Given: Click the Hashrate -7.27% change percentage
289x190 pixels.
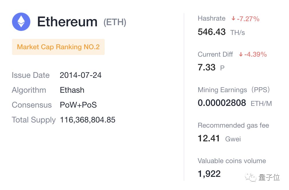Looking at the screenshot, I should (248, 19).
